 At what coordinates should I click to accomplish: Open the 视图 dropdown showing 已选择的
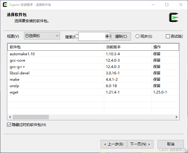click(42, 36)
